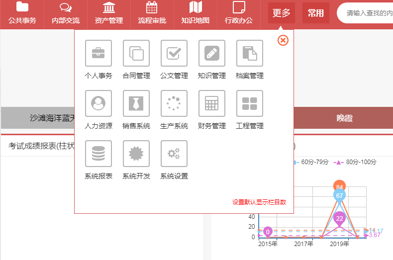Open 生产系统 dotted circle icon
The width and height of the screenshot is (393, 260).
pyautogui.click(x=174, y=103)
